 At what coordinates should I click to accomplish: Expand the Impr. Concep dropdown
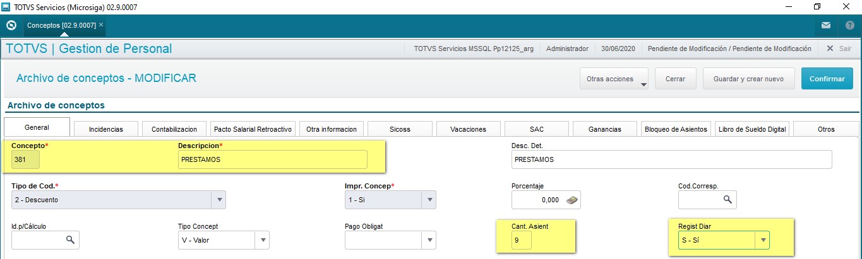coord(429,200)
